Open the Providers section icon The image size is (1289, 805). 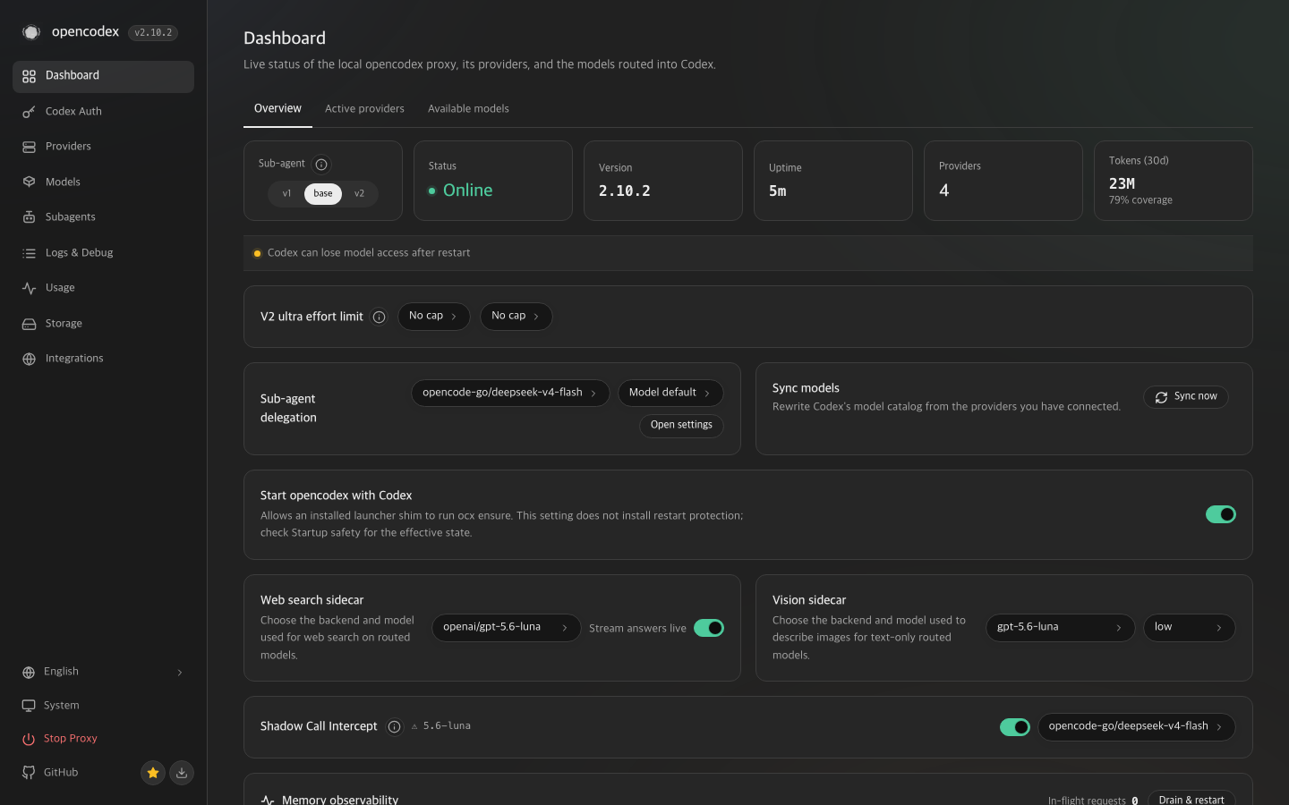pos(29,147)
